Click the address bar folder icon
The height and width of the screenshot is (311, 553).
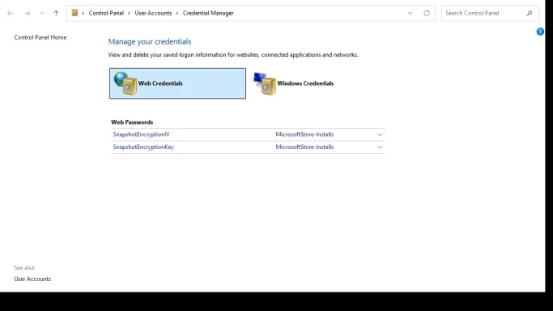click(74, 13)
